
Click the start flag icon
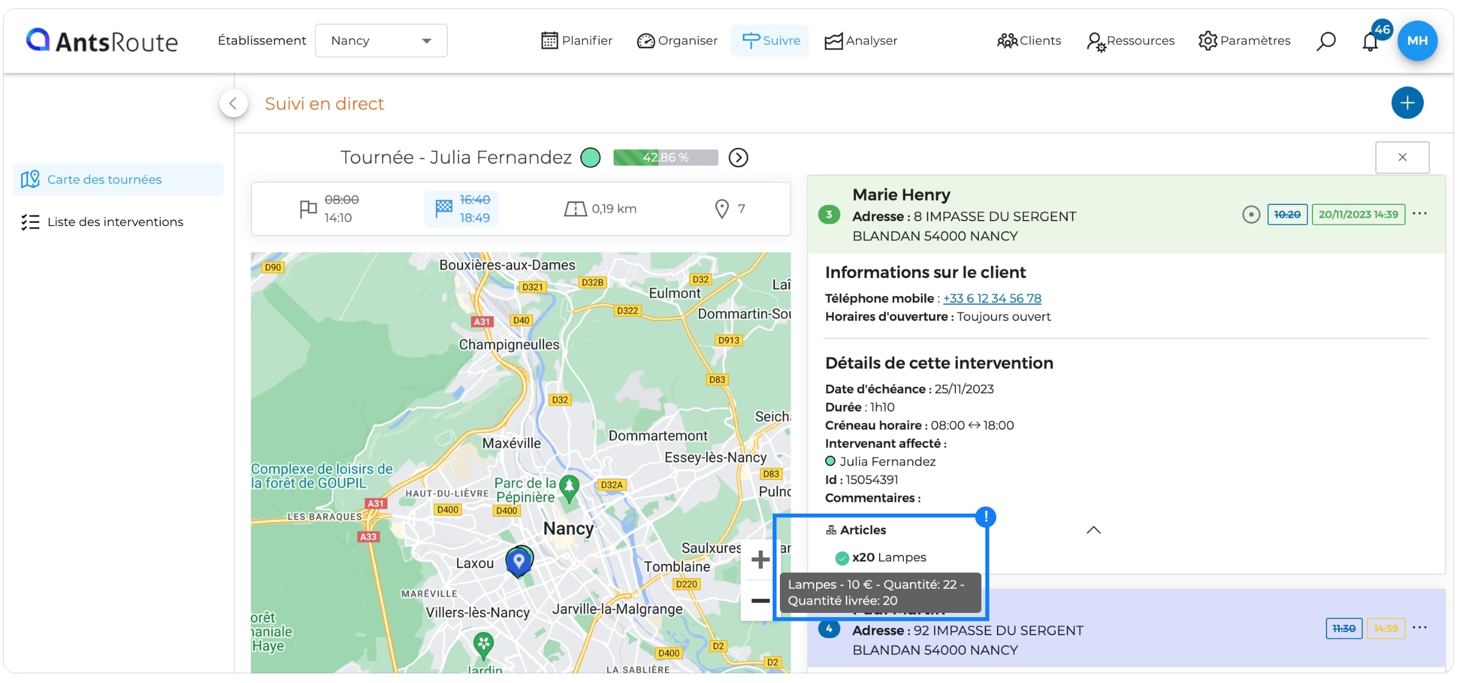308,209
